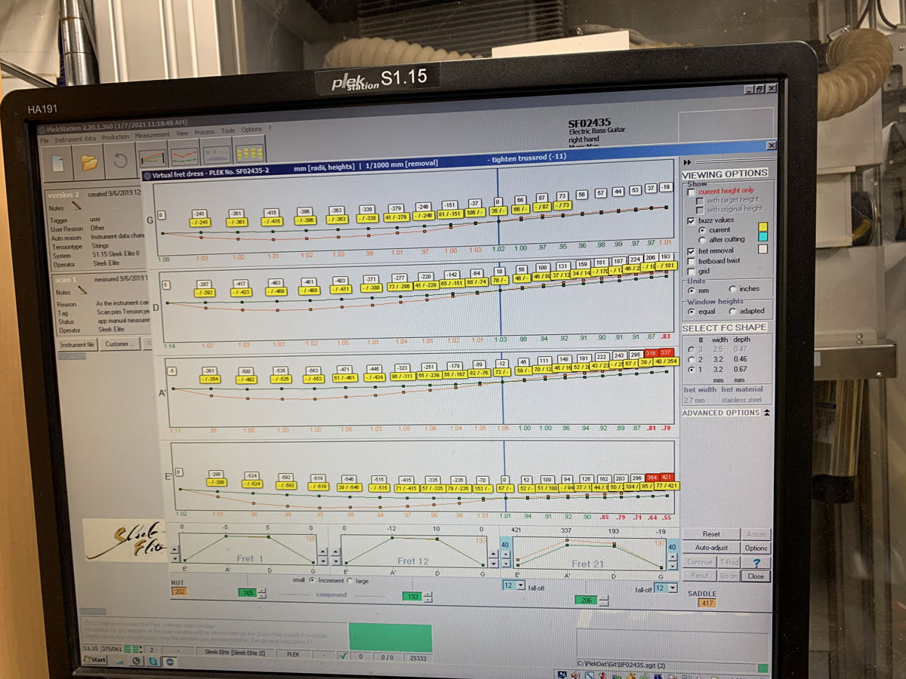Click the Options button beside Auto-adjust
The width and height of the screenshot is (906, 679).
(756, 548)
